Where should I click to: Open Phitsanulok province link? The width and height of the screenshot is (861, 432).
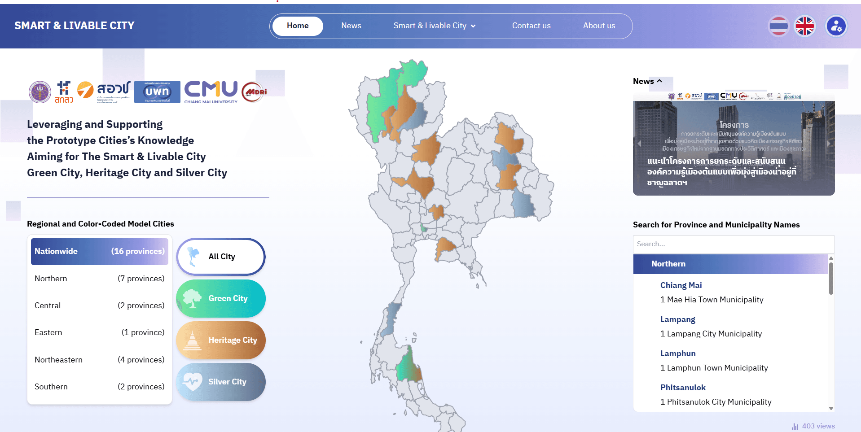tap(683, 388)
